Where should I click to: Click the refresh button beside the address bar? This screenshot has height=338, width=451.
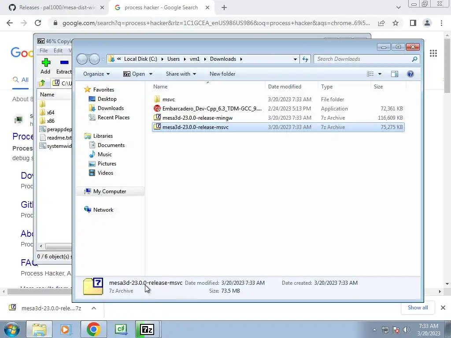coord(305,59)
